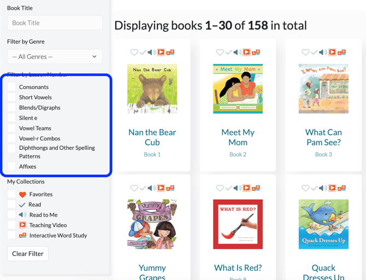Favorite Meet My Mom with heart icon
The width and height of the screenshot is (366, 280).
point(220,52)
